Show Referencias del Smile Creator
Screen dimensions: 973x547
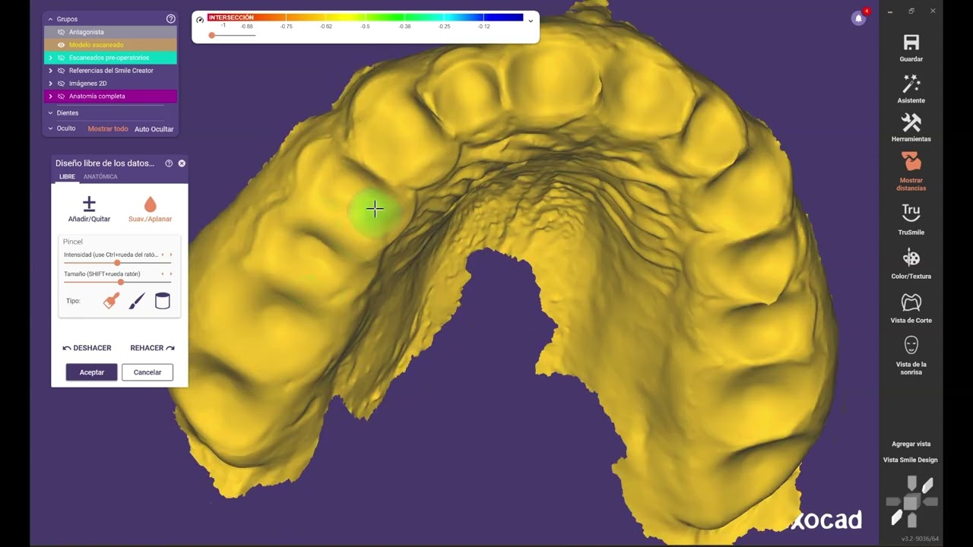[62, 71]
